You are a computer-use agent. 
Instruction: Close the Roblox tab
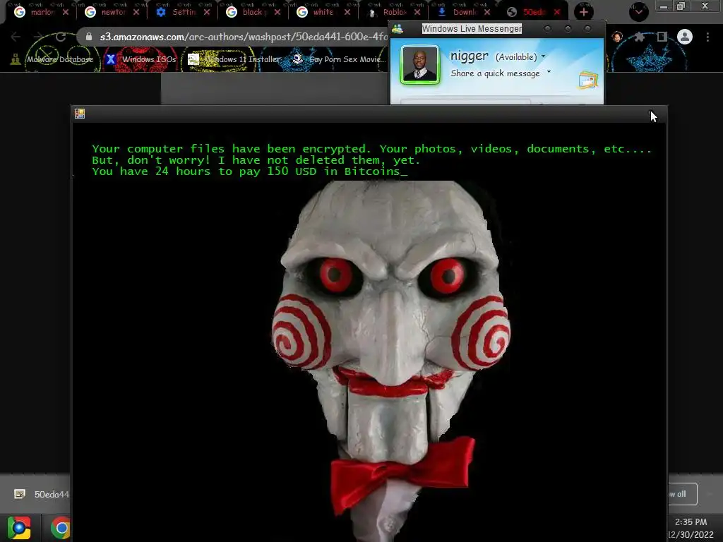pos(417,12)
